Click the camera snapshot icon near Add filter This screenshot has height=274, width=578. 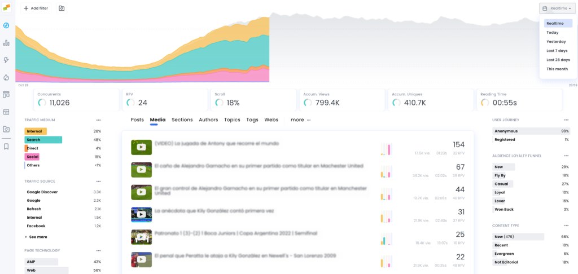point(62,8)
